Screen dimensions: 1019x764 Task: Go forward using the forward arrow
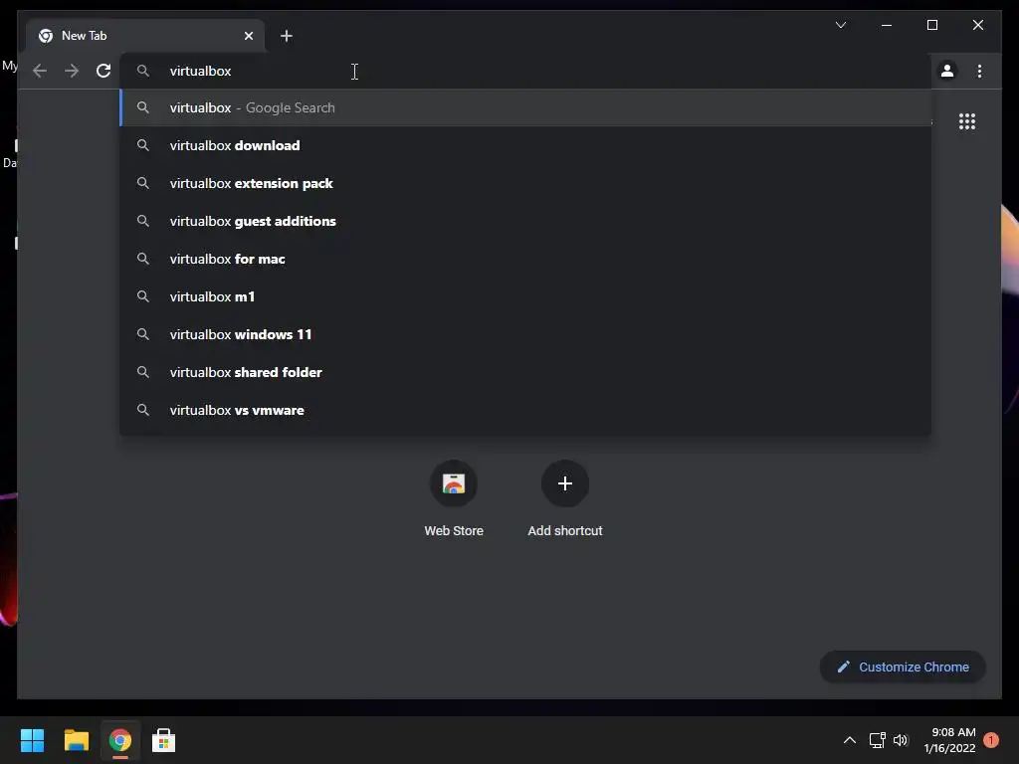point(72,71)
